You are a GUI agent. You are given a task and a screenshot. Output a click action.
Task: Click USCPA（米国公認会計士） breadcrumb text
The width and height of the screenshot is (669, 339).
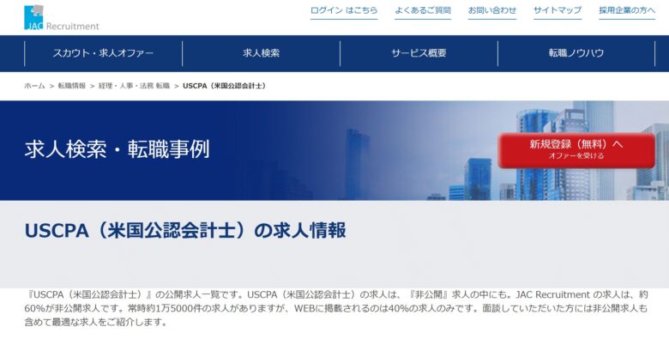coord(226,86)
